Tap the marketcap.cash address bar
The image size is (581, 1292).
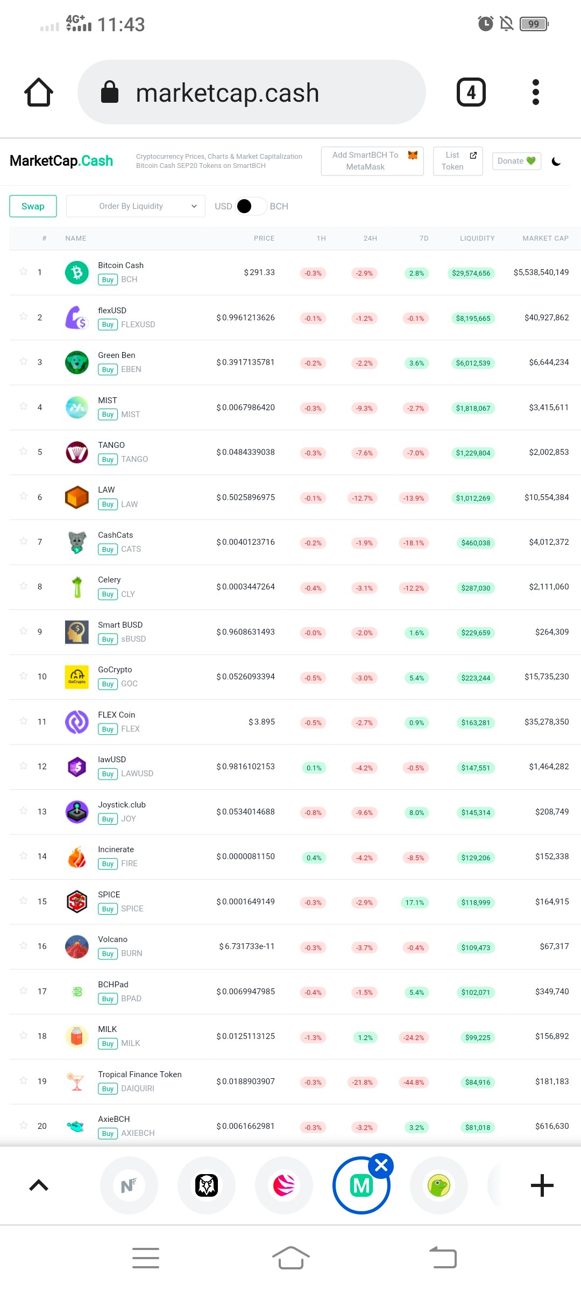252,92
